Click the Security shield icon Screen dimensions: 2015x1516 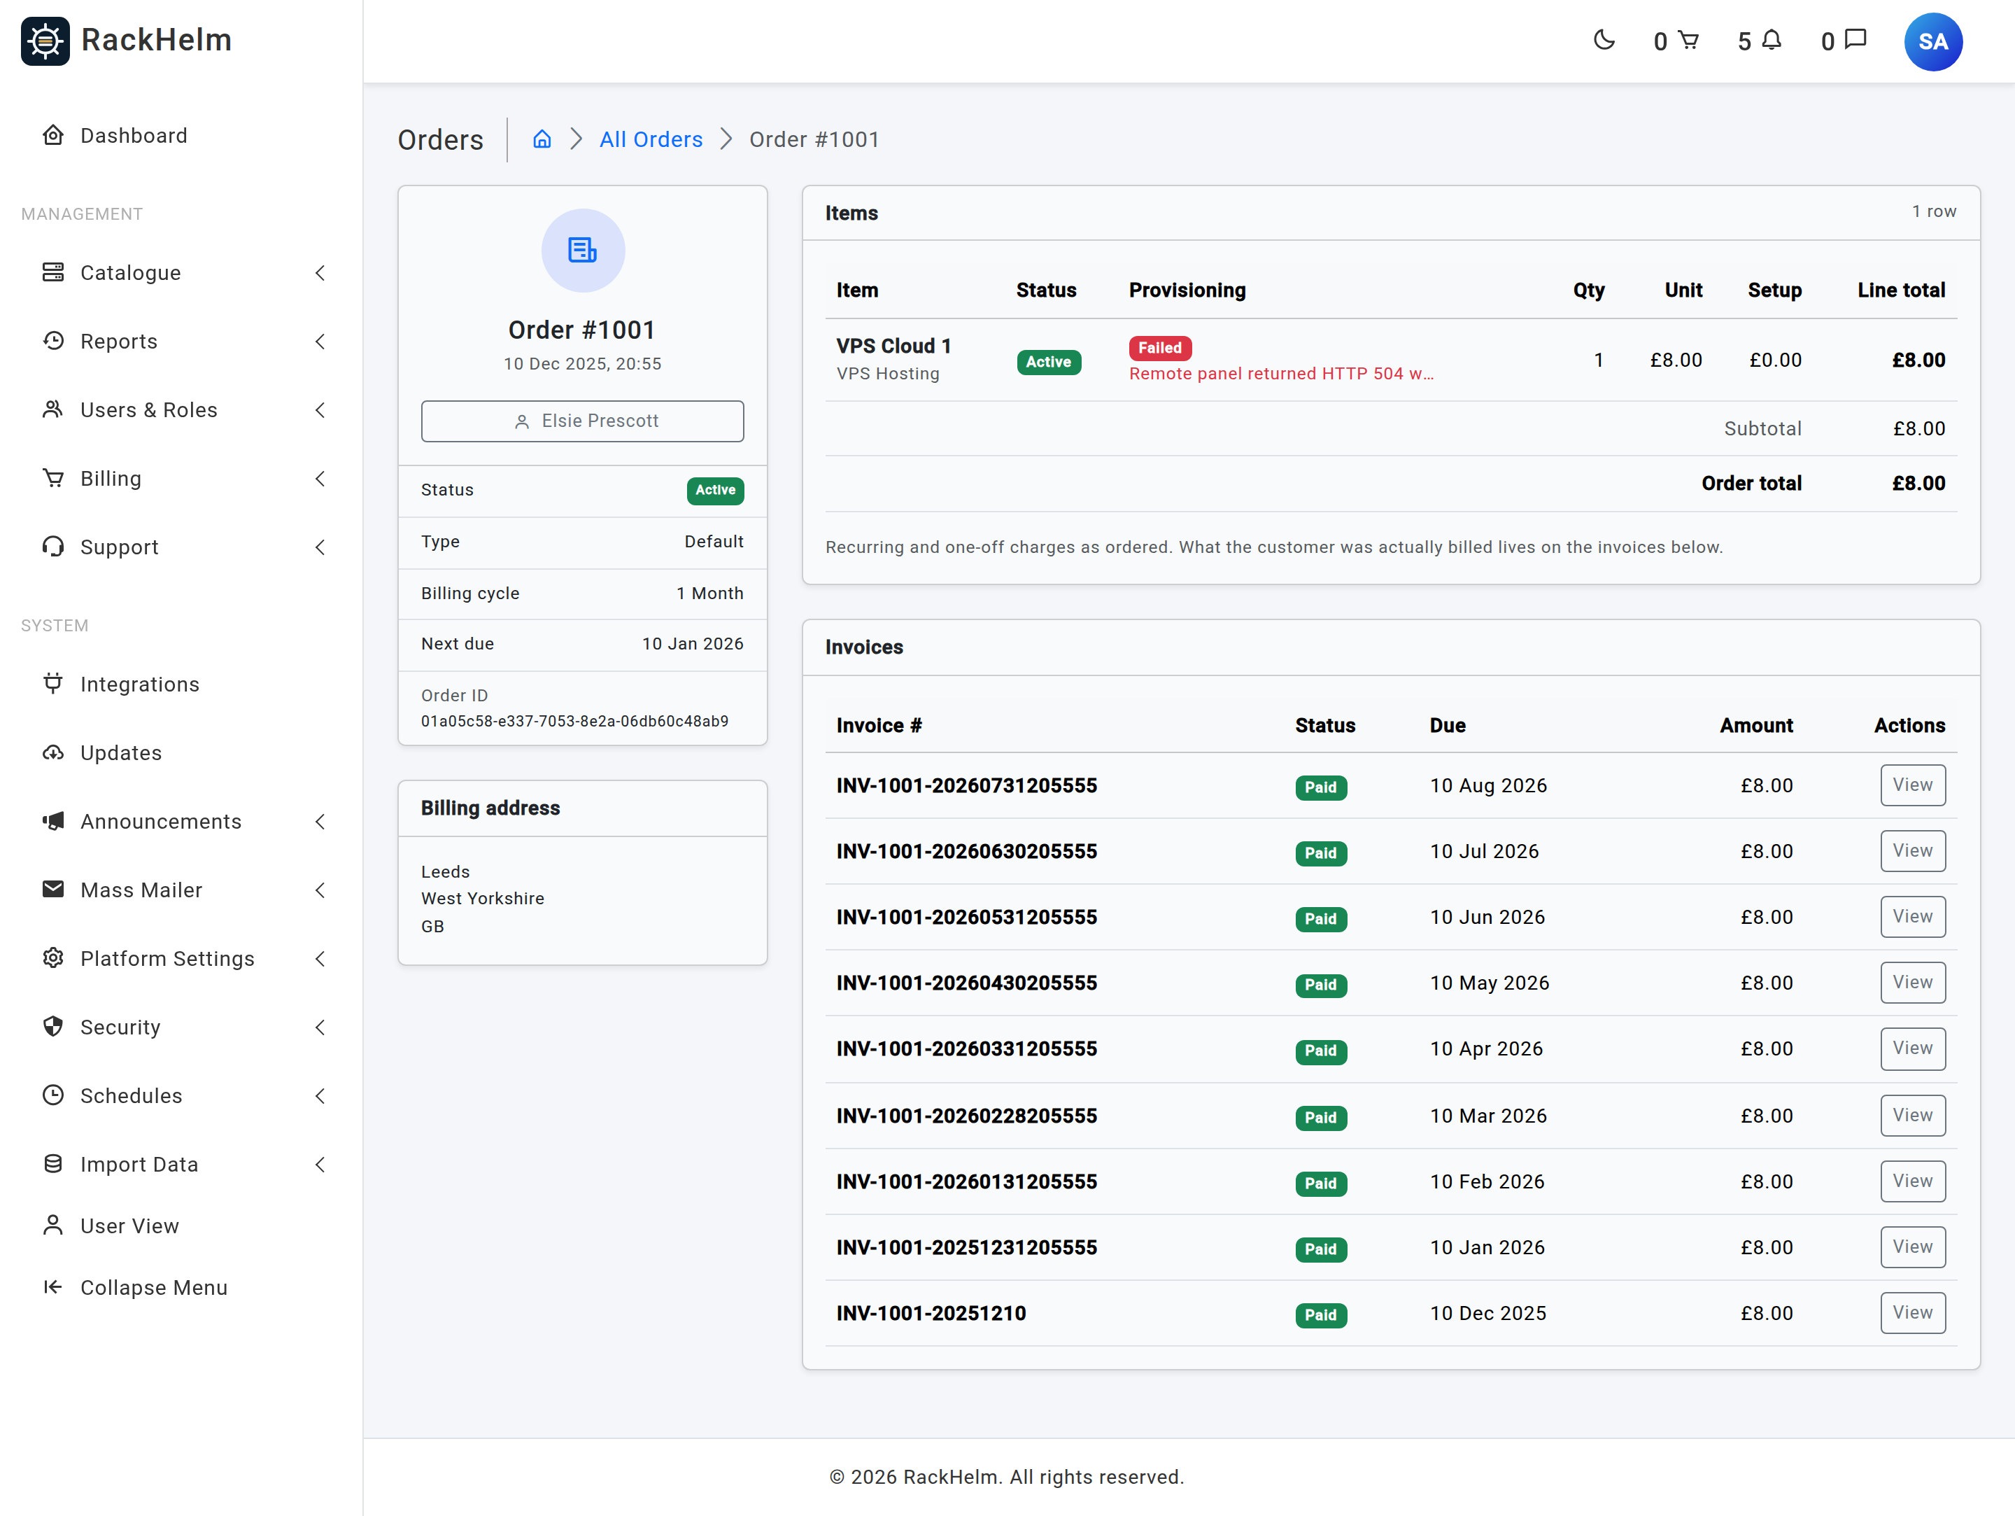(x=53, y=1026)
